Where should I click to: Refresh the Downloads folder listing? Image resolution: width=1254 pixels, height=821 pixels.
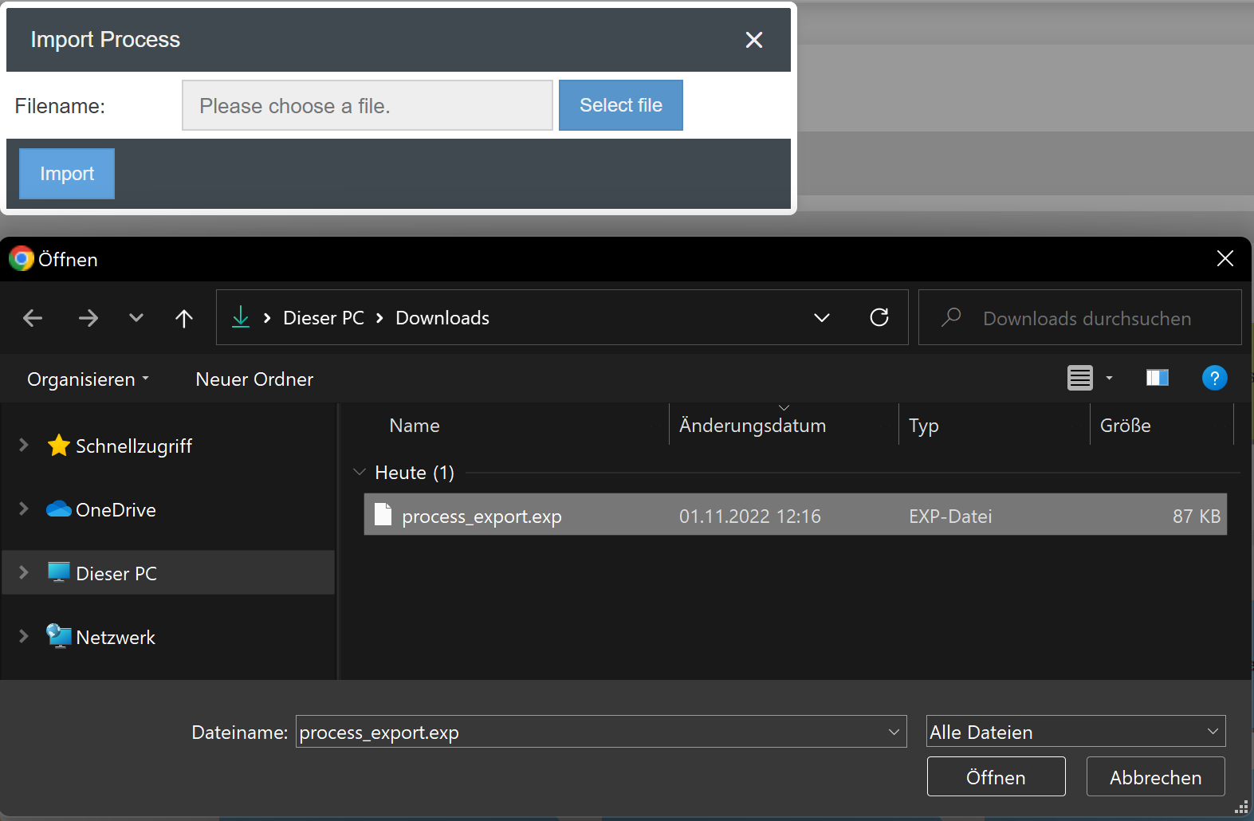pyautogui.click(x=879, y=318)
